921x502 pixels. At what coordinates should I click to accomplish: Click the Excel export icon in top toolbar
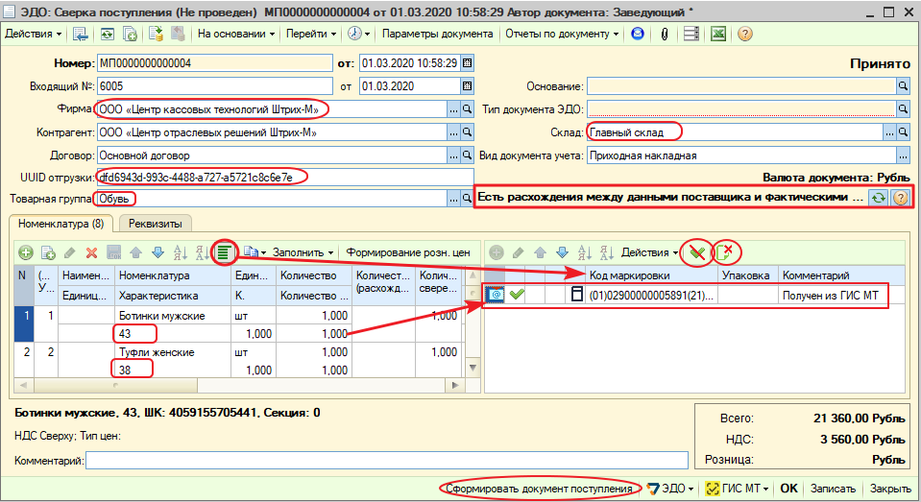717,34
